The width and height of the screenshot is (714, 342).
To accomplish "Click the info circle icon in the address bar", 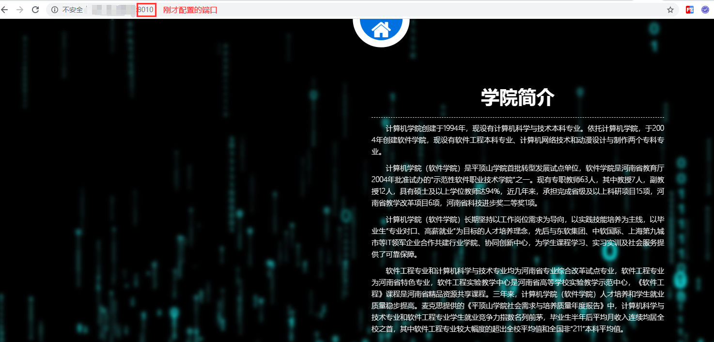I will point(54,9).
